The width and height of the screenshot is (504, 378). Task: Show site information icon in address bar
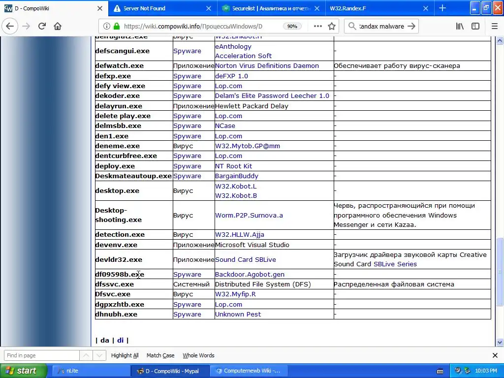click(x=107, y=26)
